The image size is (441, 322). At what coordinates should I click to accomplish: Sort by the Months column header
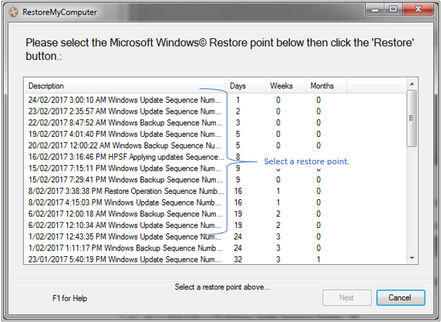(x=327, y=85)
